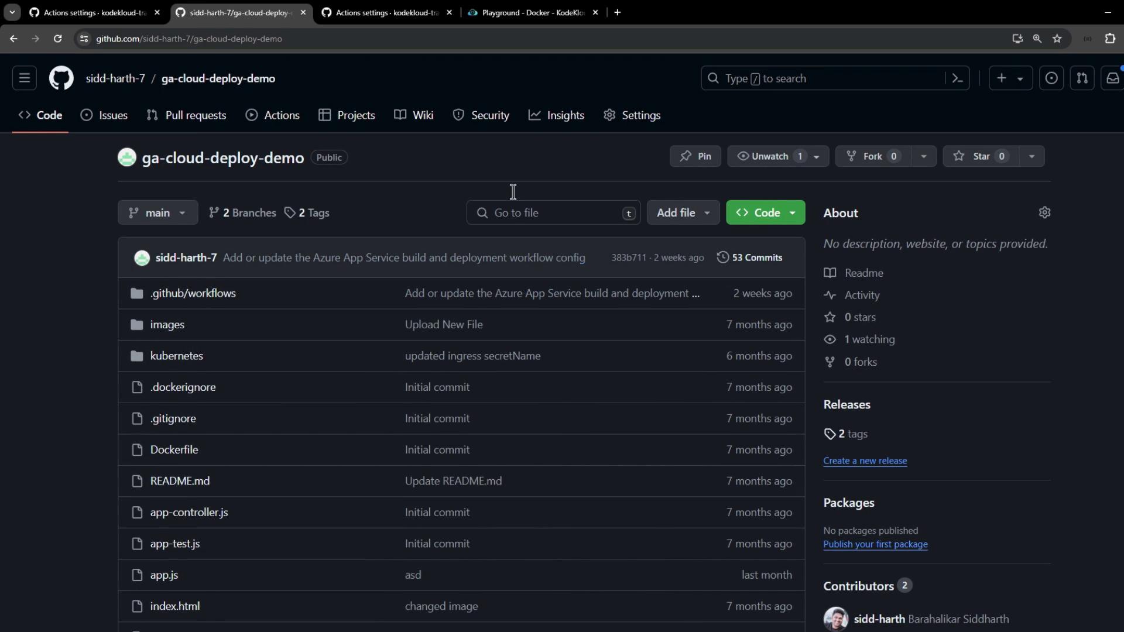Open main branch selector dropdown
Image resolution: width=1124 pixels, height=632 pixels.
point(157,212)
